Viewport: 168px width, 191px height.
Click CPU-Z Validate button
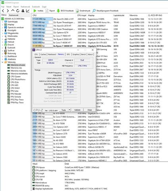coord(77,110)
